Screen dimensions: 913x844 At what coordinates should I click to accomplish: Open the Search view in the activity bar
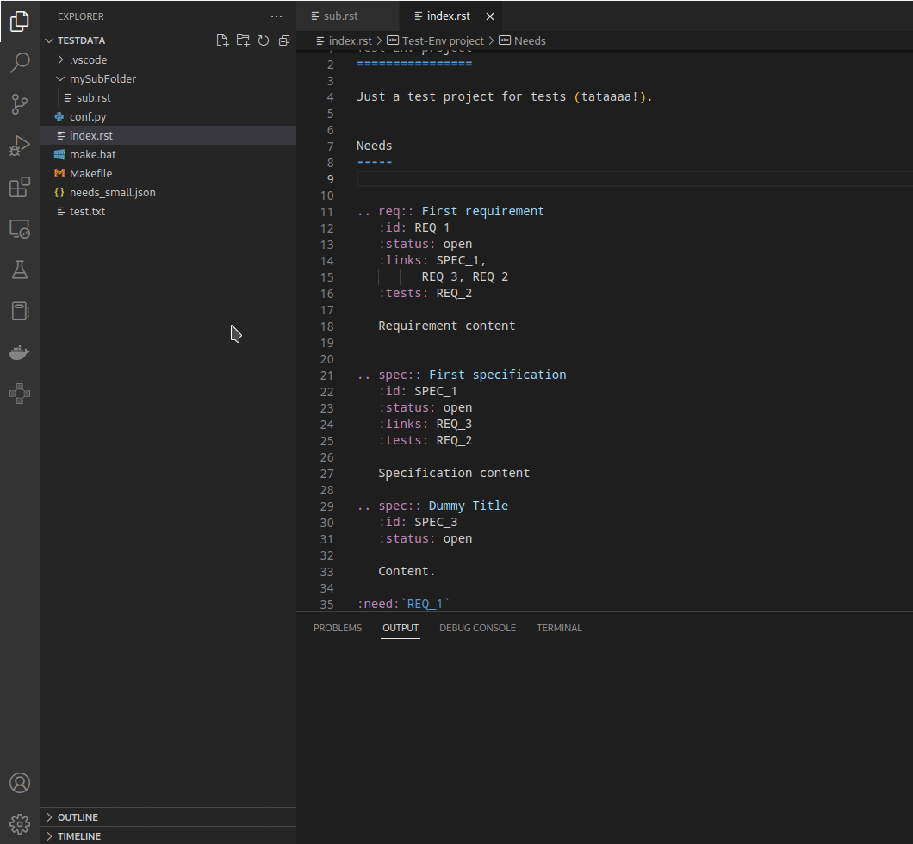[20, 62]
